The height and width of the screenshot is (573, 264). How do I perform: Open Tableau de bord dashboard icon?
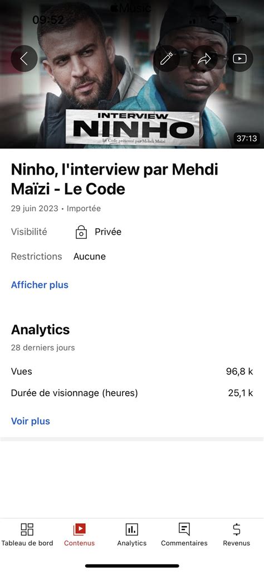pyautogui.click(x=27, y=529)
